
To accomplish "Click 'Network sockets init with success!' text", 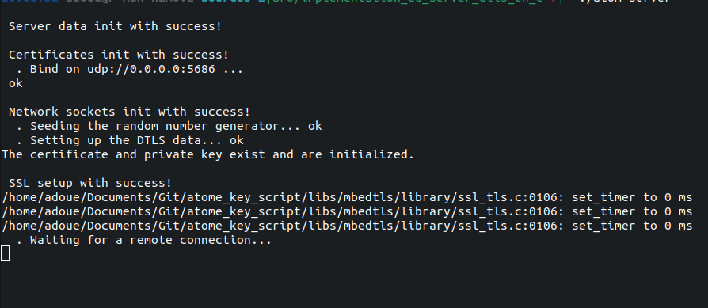I will 129,112.
